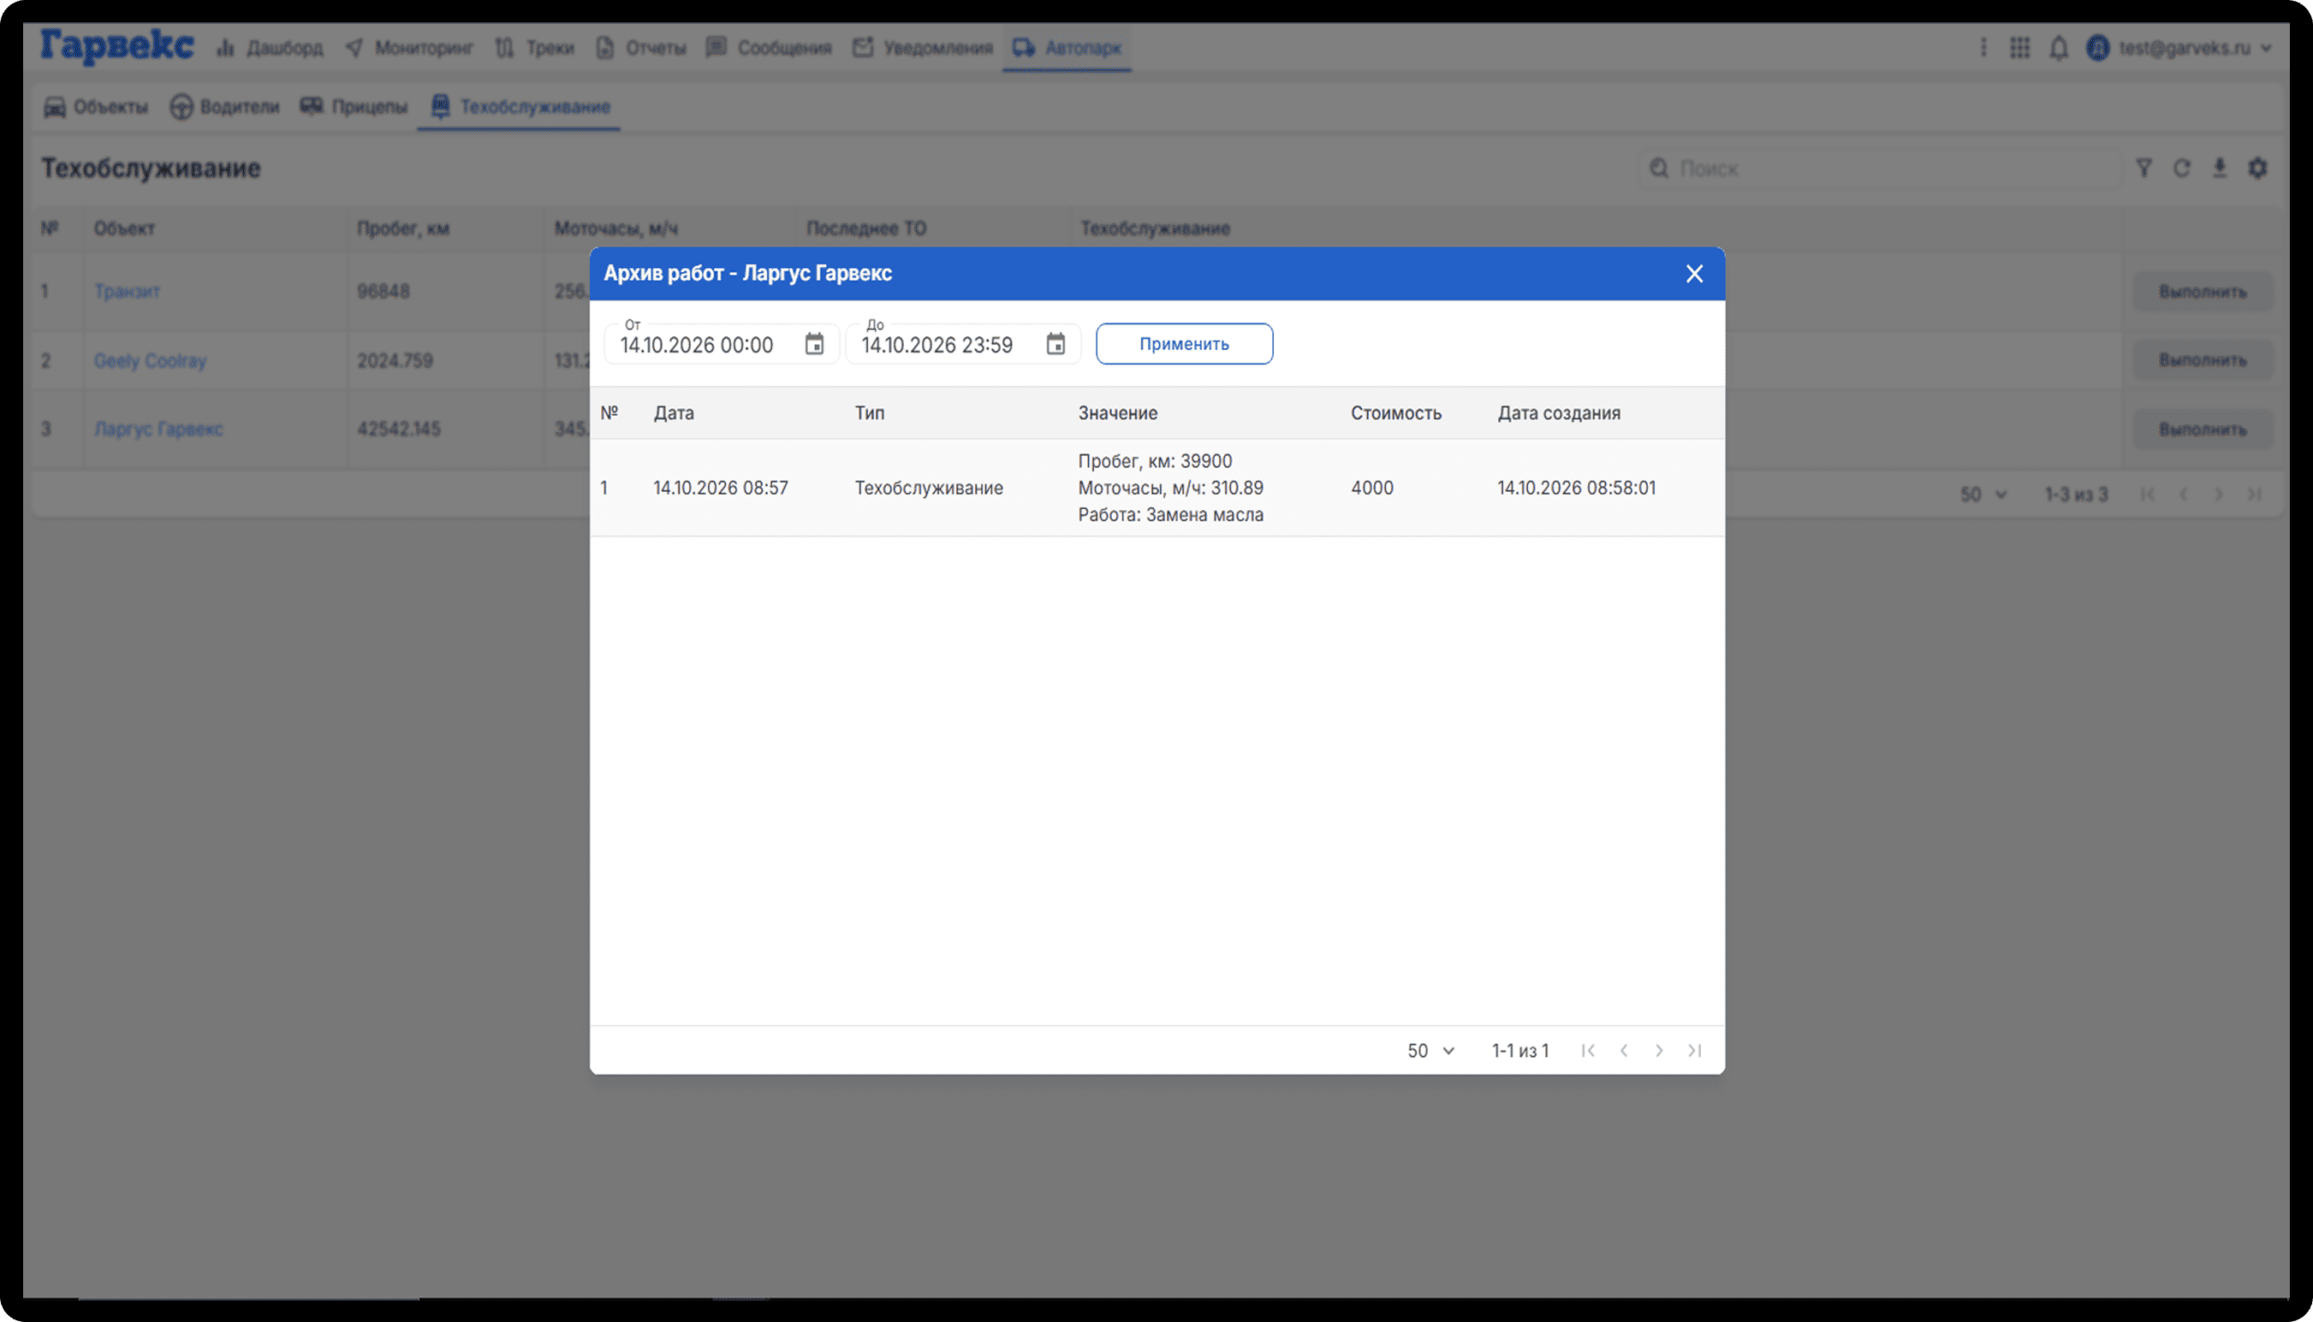2313x1322 pixels.
Task: Open the Уведомления section
Action: [924, 48]
